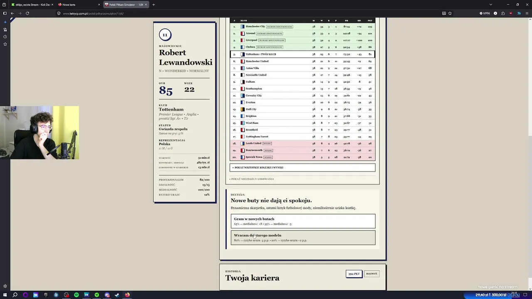The height and width of the screenshot is (299, 532).
Task: Select Newcastle United row in table
Action: (303, 75)
